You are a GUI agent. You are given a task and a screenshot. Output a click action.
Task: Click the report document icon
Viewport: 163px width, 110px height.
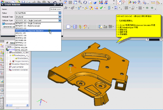click(x=116, y=8)
